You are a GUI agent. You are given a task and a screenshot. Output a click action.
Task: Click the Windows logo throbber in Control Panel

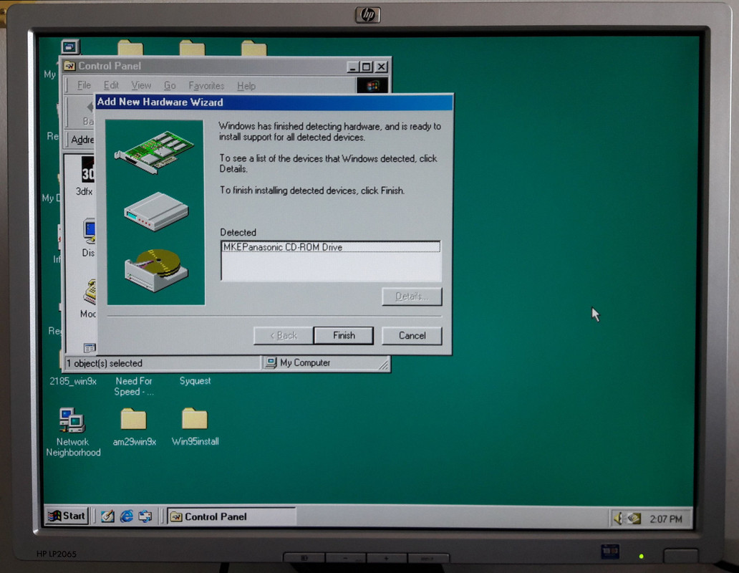(x=372, y=85)
